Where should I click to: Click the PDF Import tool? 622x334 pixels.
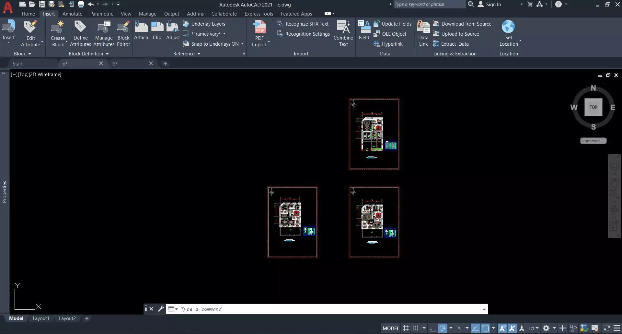[259, 34]
